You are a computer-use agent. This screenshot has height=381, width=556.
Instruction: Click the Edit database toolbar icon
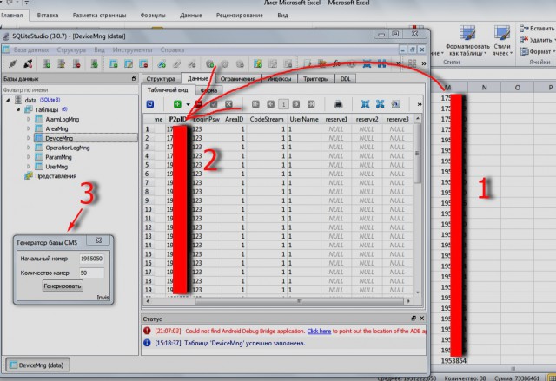click(62, 63)
